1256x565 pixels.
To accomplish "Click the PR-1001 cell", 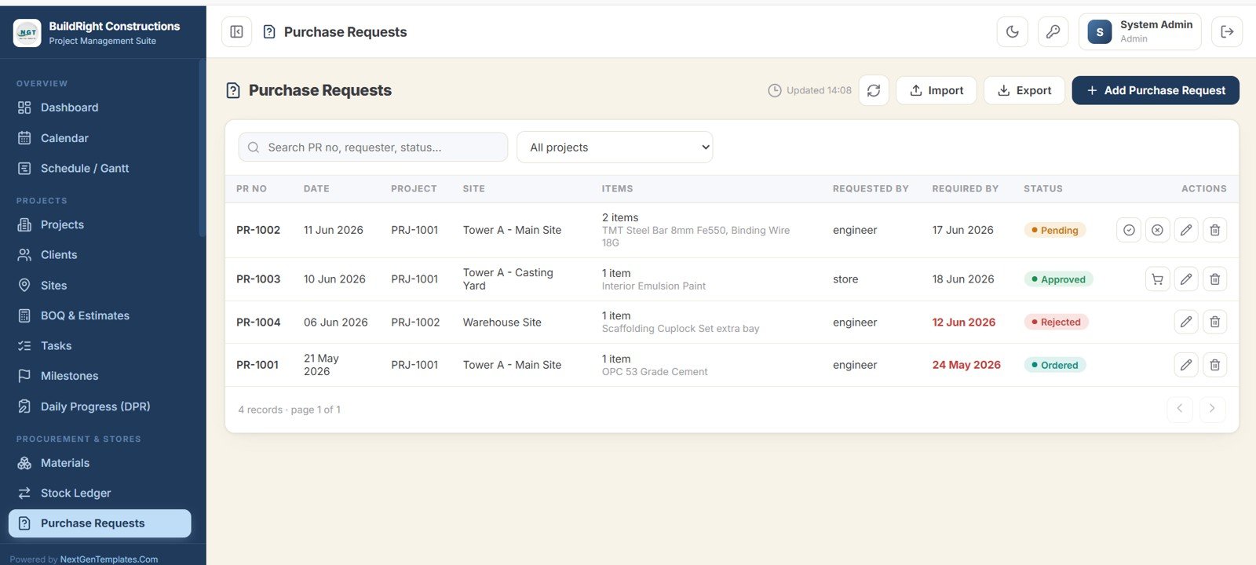I will 257,365.
